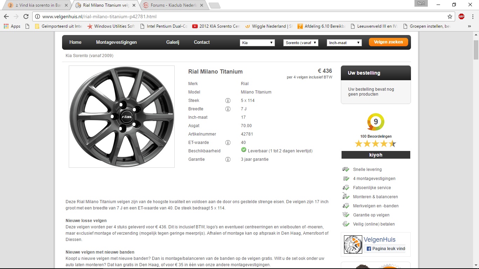Image resolution: width=479 pixels, height=269 pixels.
Task: Click the info icon next to Breedte
Action: [x=228, y=109]
